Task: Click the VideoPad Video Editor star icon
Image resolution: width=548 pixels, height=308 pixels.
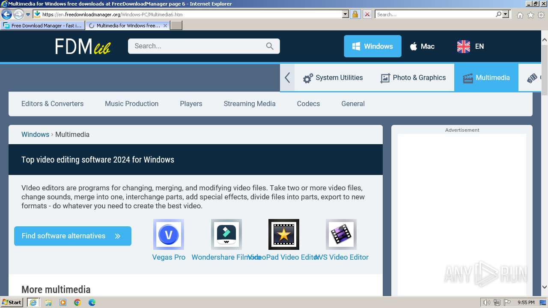Action: (284, 234)
